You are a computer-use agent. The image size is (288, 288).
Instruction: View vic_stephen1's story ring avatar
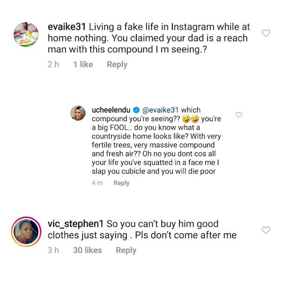[26, 231]
